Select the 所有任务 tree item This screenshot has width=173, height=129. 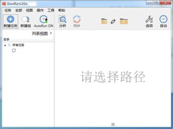tap(18, 45)
